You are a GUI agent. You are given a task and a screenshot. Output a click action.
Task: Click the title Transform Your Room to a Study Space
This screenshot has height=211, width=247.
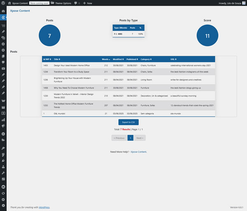click(x=71, y=72)
